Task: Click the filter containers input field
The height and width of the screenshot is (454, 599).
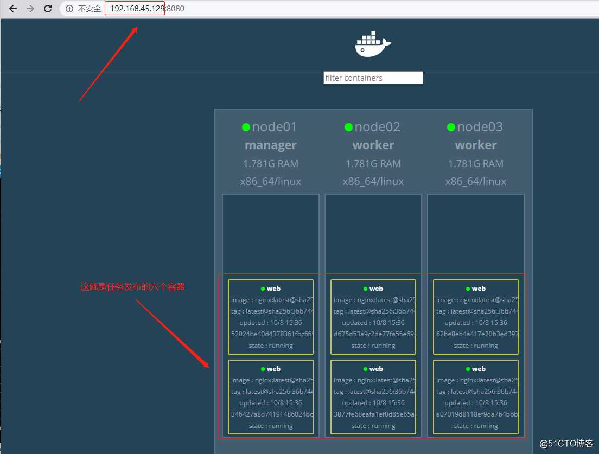Action: click(373, 78)
